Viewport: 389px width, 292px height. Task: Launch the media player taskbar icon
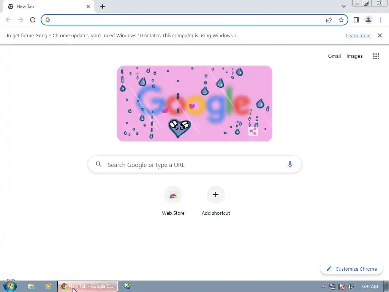tap(48, 286)
